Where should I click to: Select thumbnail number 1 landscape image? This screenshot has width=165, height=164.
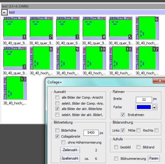[15, 28]
